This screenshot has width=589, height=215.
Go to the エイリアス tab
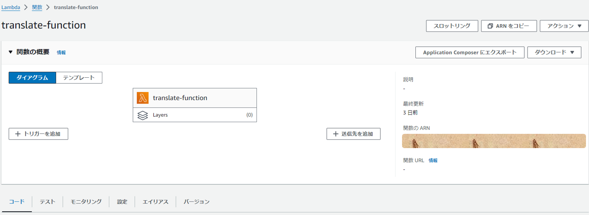click(155, 202)
